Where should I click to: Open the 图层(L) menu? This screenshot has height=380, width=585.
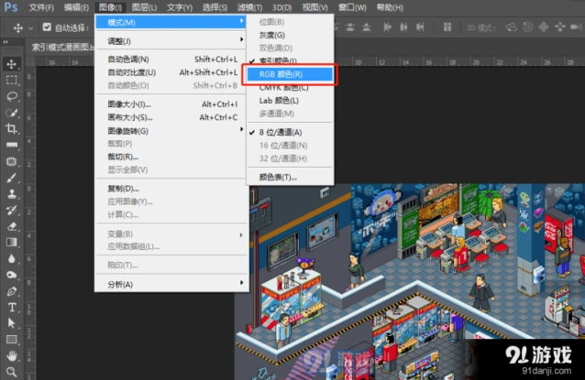point(144,7)
